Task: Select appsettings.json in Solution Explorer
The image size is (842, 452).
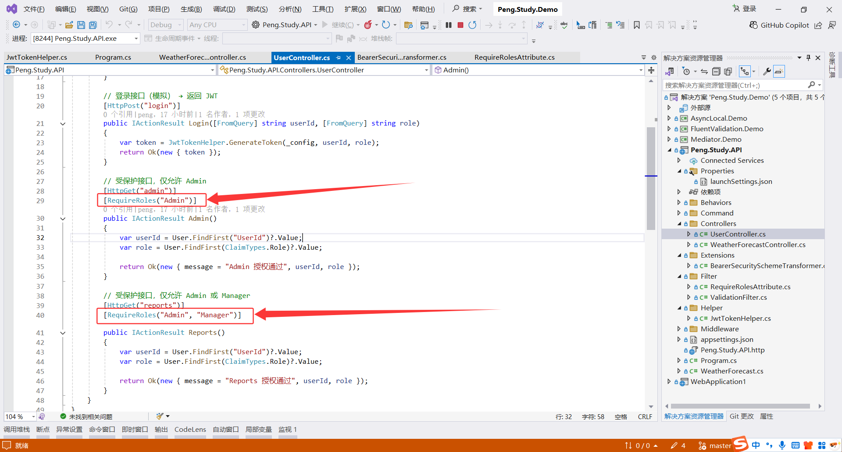Action: pos(727,339)
